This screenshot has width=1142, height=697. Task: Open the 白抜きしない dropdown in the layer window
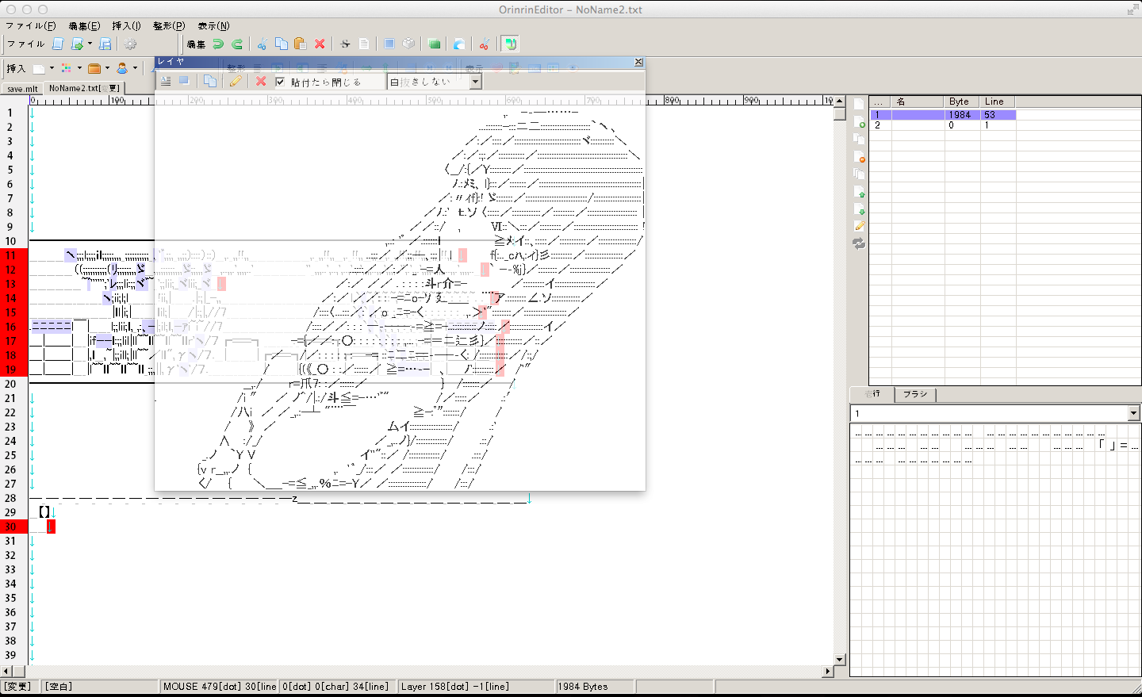point(475,82)
